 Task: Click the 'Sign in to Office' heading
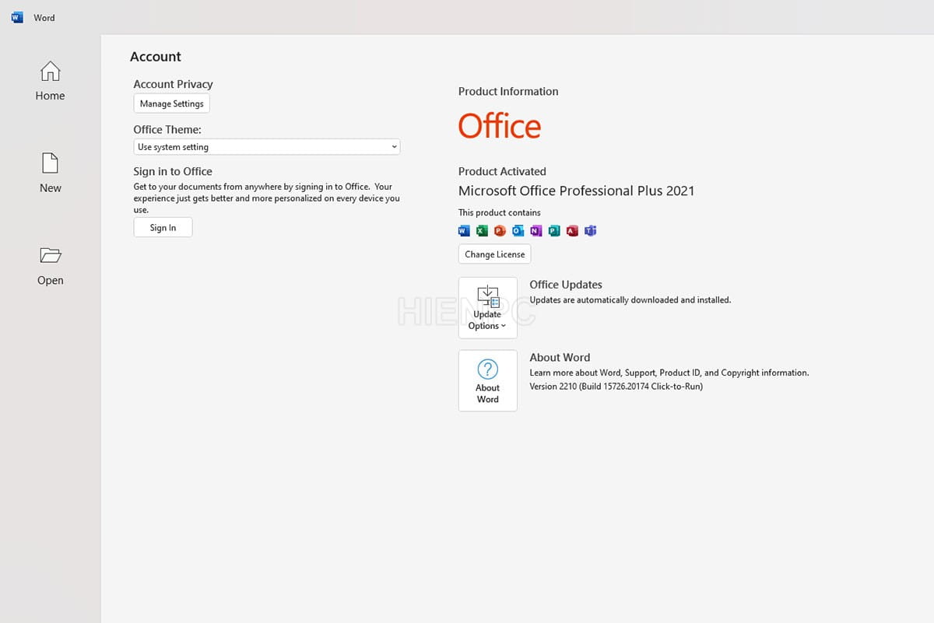(x=173, y=171)
